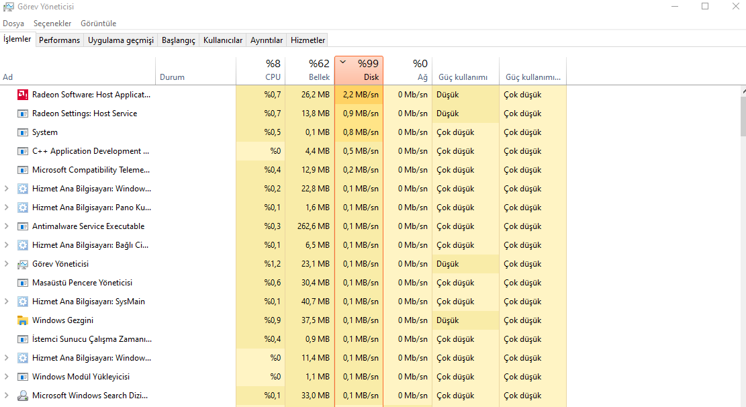Click the System process icon
746x407 pixels.
pyautogui.click(x=23, y=132)
